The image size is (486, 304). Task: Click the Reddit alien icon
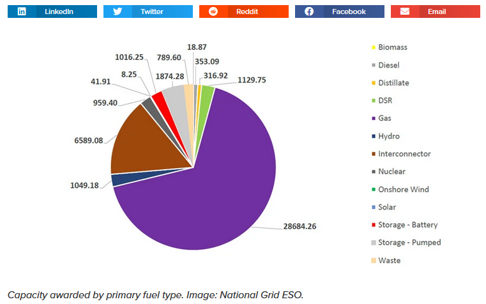[213, 11]
